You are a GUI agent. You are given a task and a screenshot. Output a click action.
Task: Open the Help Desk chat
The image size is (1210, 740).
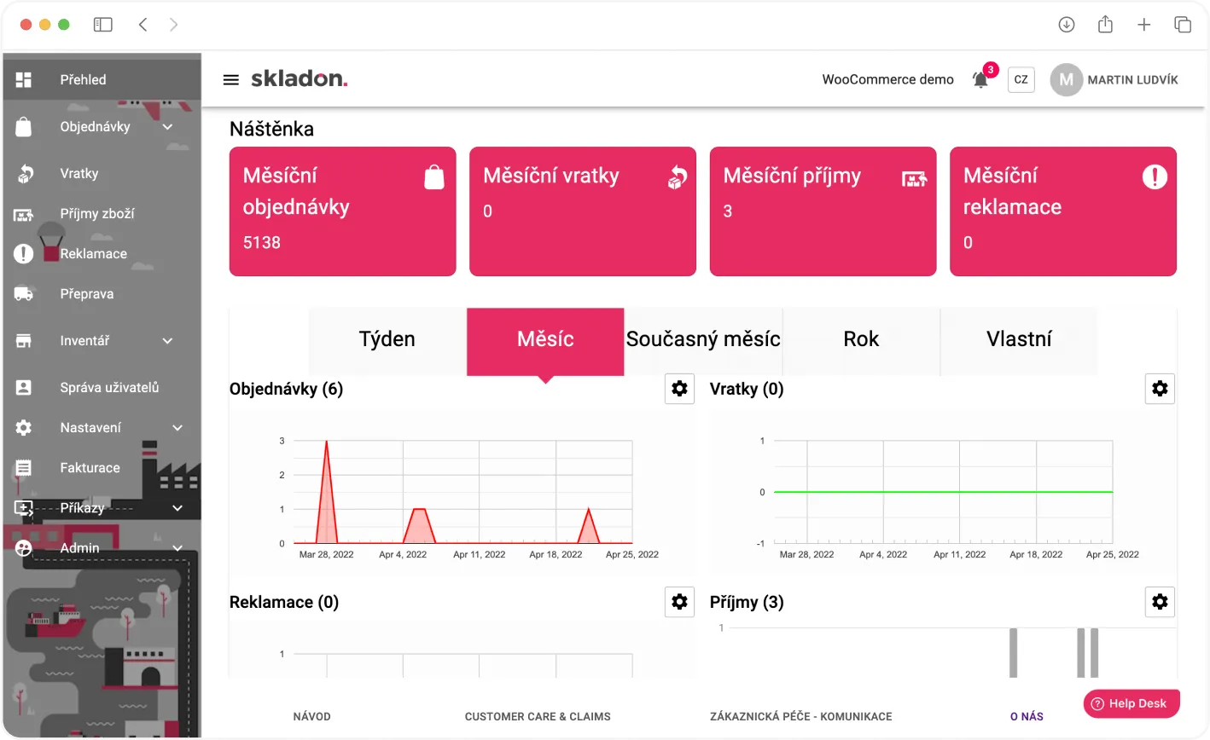point(1131,703)
